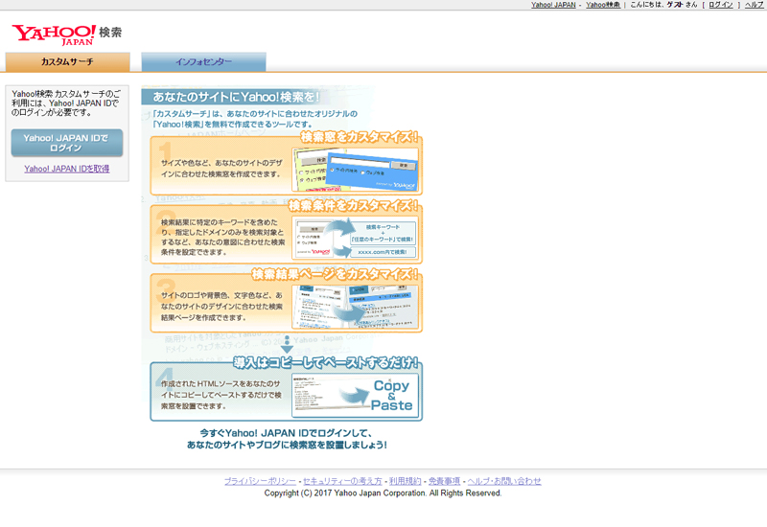Click the 導入はコピーしてペーストするだけ! heading
The height and width of the screenshot is (527, 767).
click(x=326, y=363)
